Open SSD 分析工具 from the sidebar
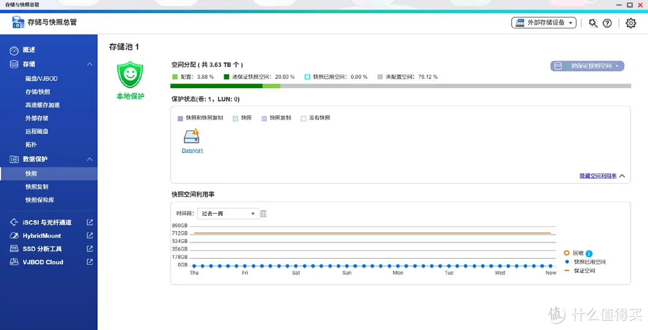Screen dimensions: 648x330 [42, 249]
